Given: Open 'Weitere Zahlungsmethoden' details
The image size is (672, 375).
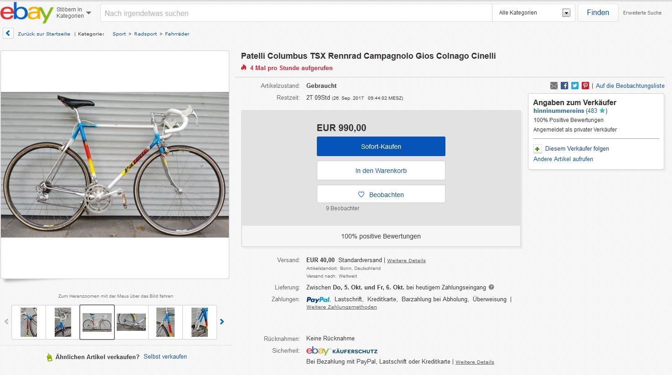Looking at the screenshot, I should pos(341,307).
